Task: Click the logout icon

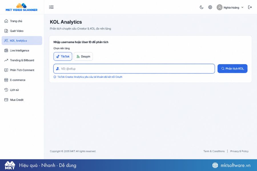Action: tap(250, 7)
